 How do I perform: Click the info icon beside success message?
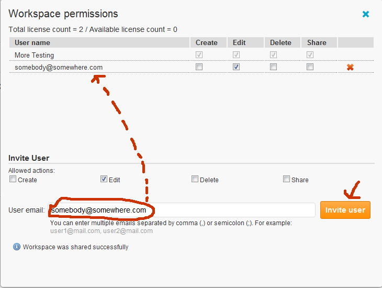point(17,247)
